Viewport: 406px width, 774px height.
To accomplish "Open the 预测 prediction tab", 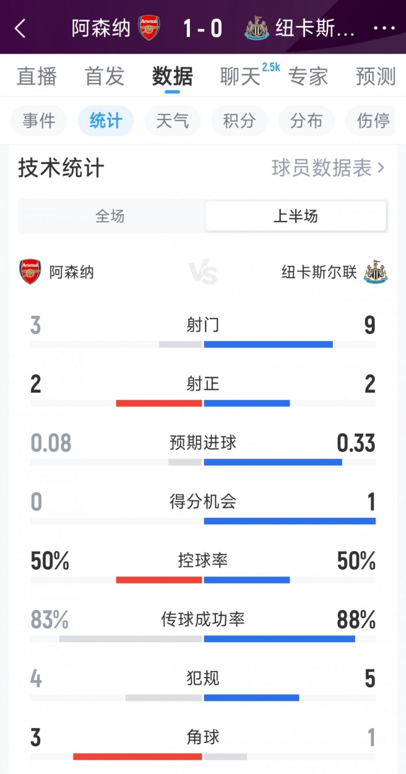I will 375,76.
